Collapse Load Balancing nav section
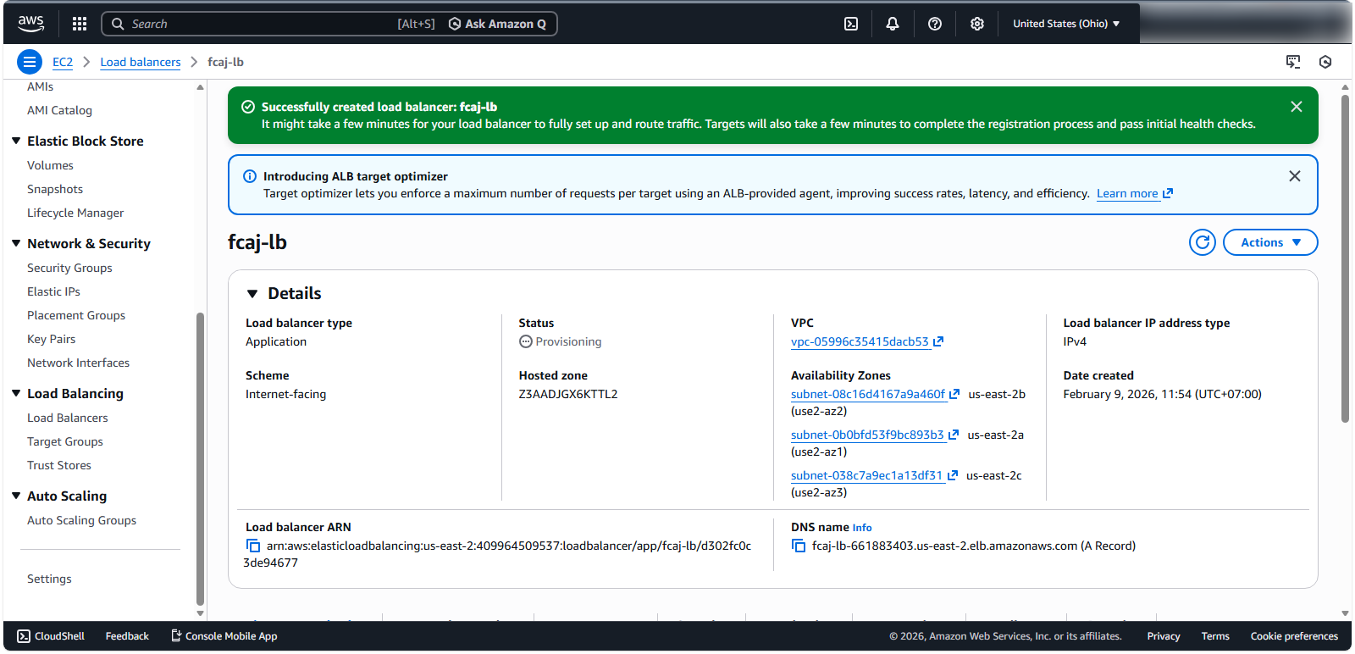 click(16, 393)
